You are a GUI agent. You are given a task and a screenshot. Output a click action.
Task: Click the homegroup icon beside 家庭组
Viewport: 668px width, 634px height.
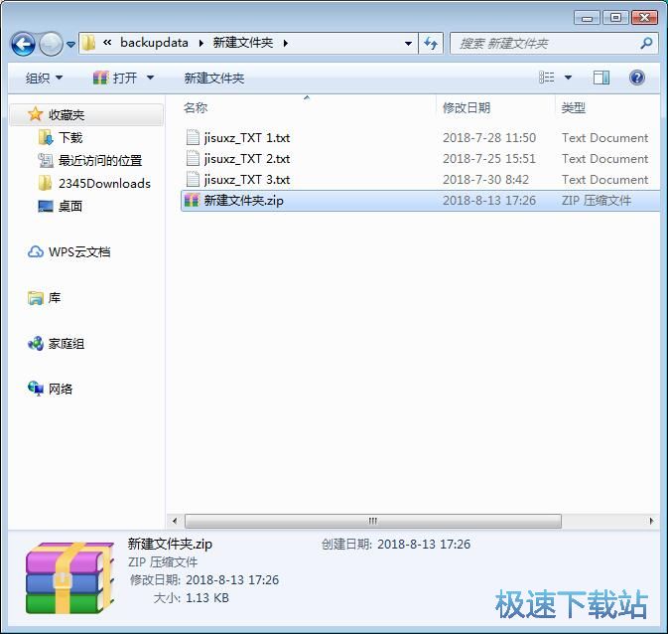point(36,343)
